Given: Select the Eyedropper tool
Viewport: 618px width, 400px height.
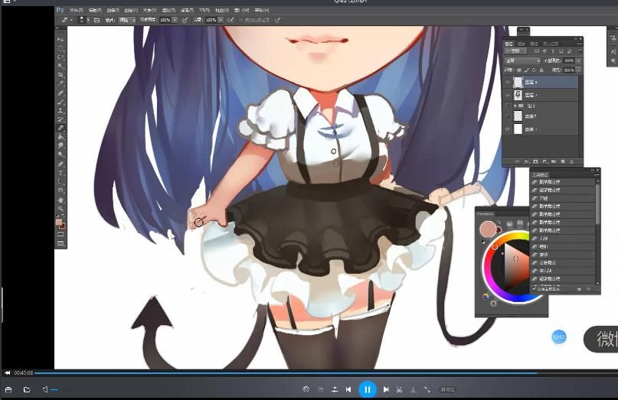Looking at the screenshot, I should pos(60,83).
